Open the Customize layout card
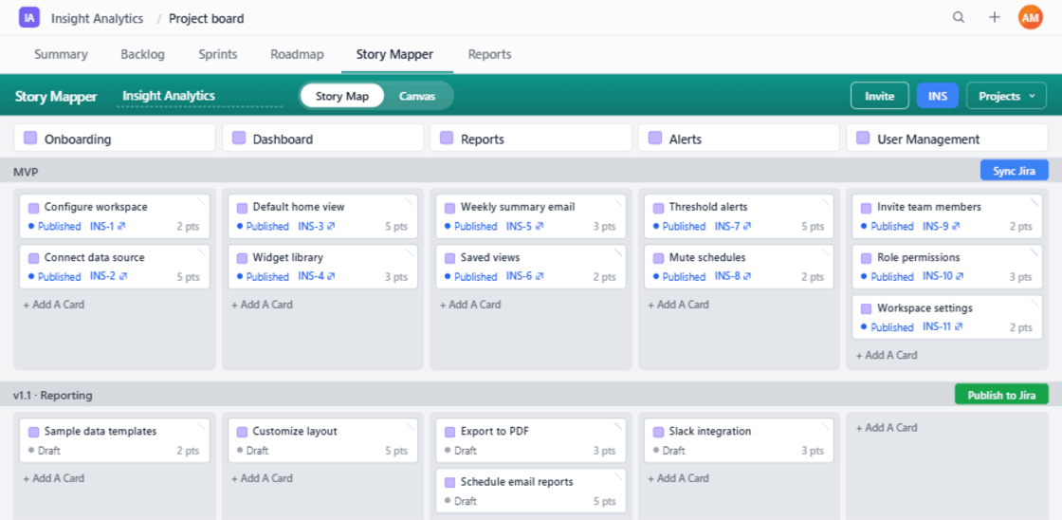1062x520 pixels. click(322, 440)
